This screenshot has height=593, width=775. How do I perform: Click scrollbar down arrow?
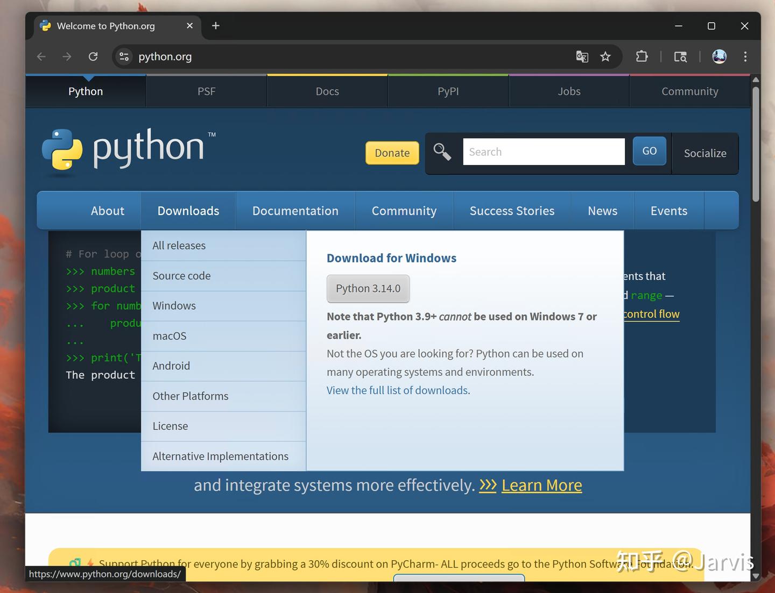point(756,576)
